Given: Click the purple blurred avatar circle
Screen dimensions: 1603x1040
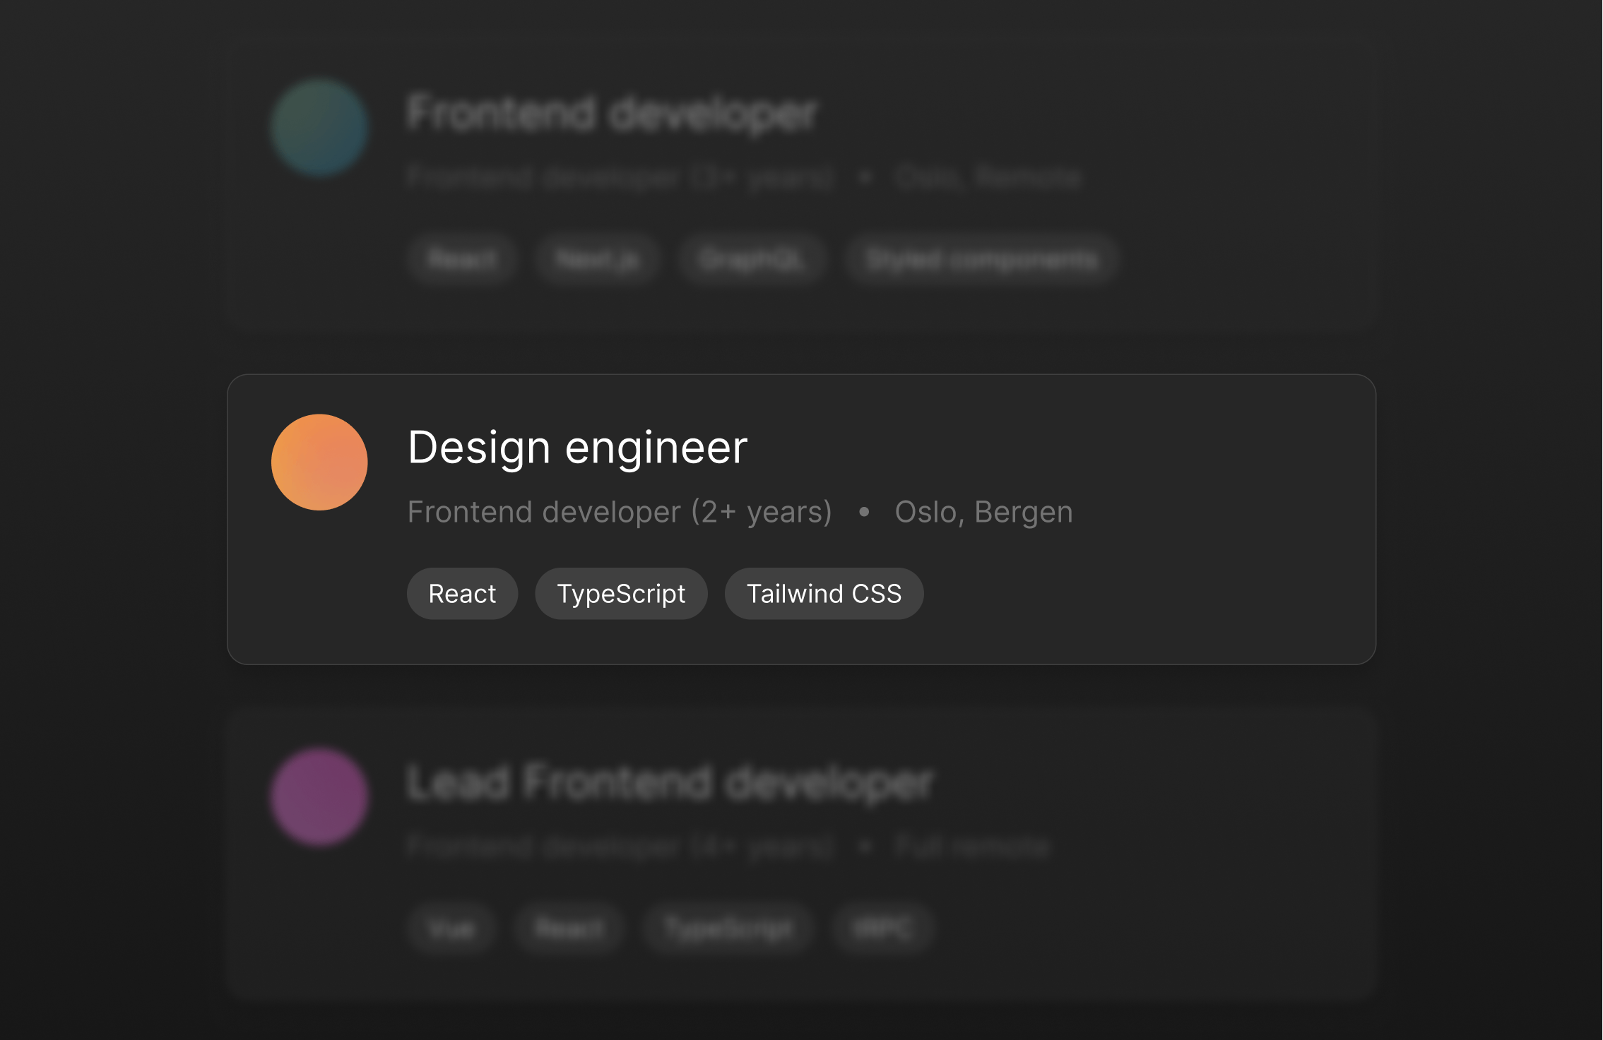Looking at the screenshot, I should [319, 797].
